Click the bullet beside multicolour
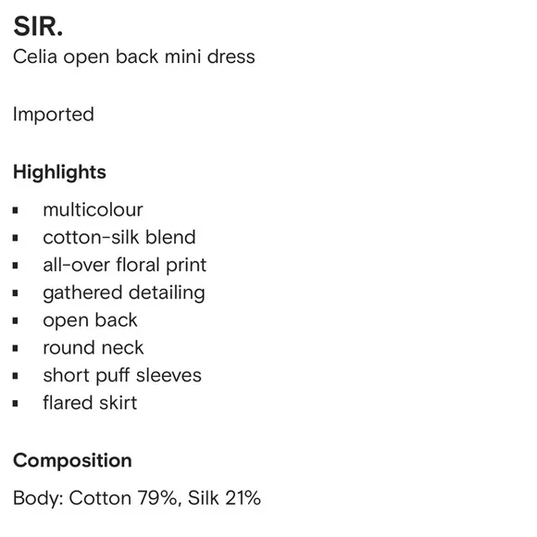 coord(16,210)
